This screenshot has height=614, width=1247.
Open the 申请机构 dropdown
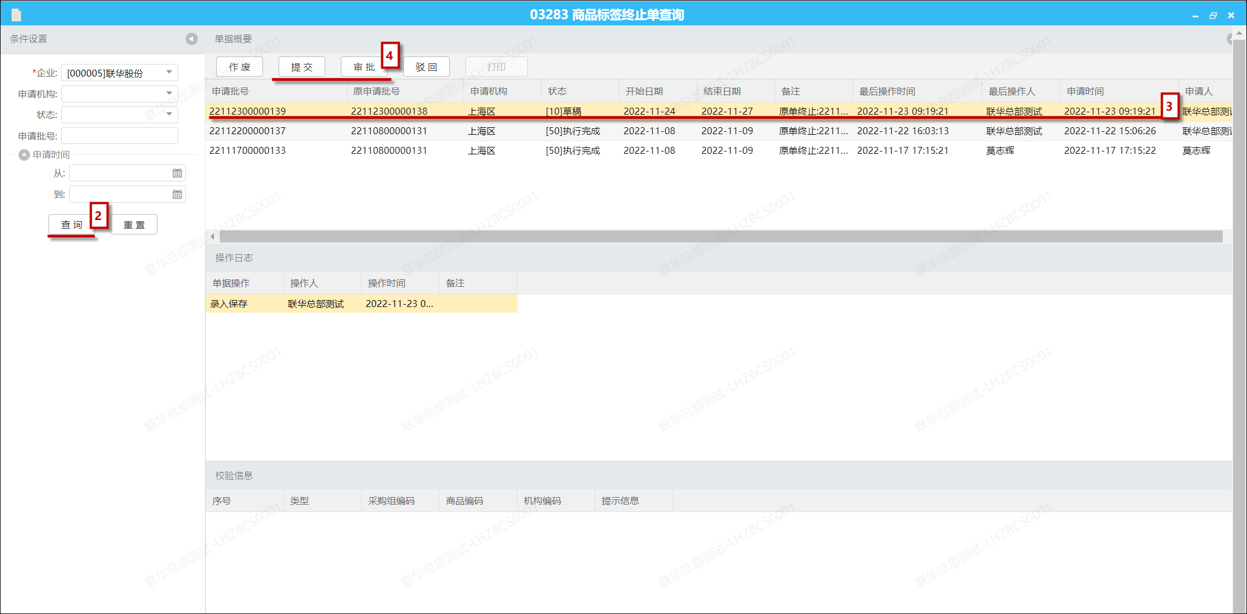tap(169, 93)
